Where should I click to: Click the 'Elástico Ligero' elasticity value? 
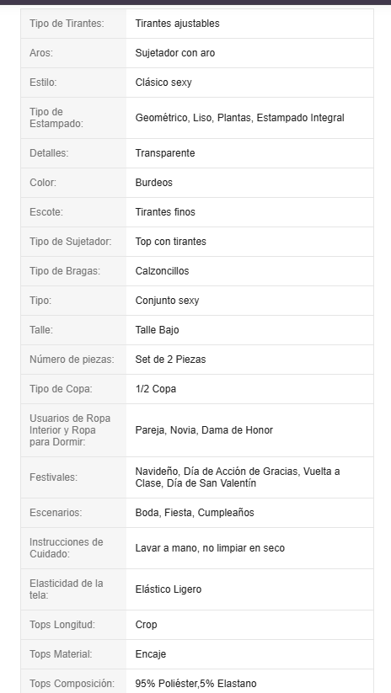click(x=168, y=589)
